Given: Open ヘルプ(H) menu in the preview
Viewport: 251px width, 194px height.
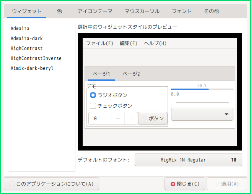Looking at the screenshot, I should click(155, 43).
